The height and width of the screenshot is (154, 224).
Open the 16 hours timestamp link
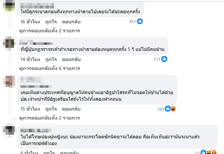[30, 22]
